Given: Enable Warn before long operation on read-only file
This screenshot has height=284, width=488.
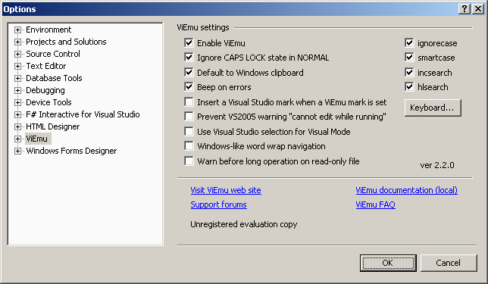Looking at the screenshot, I should (189, 161).
